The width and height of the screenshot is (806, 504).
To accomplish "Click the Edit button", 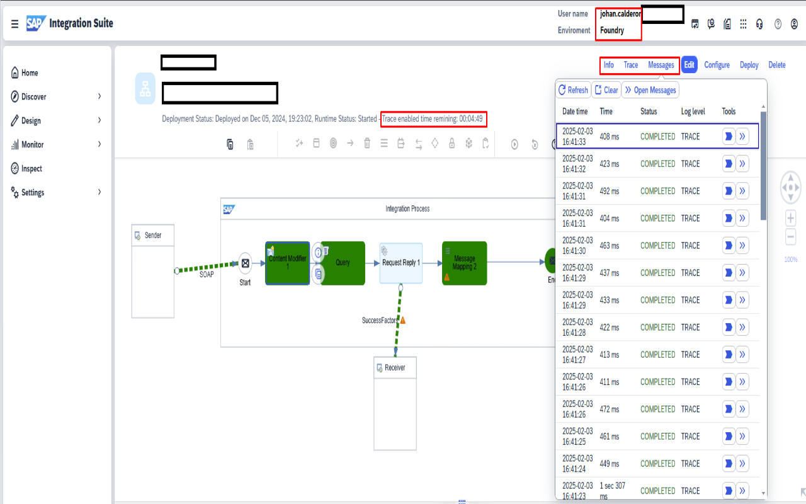I will coord(689,64).
